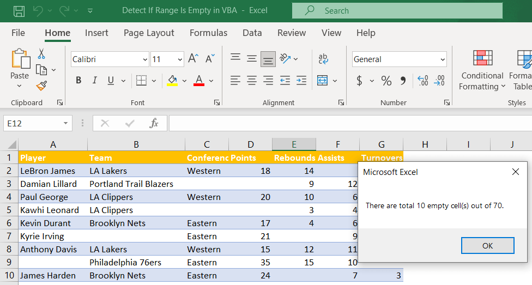Open fill color dropdown arrow
The image size is (532, 285).
[x=184, y=81]
